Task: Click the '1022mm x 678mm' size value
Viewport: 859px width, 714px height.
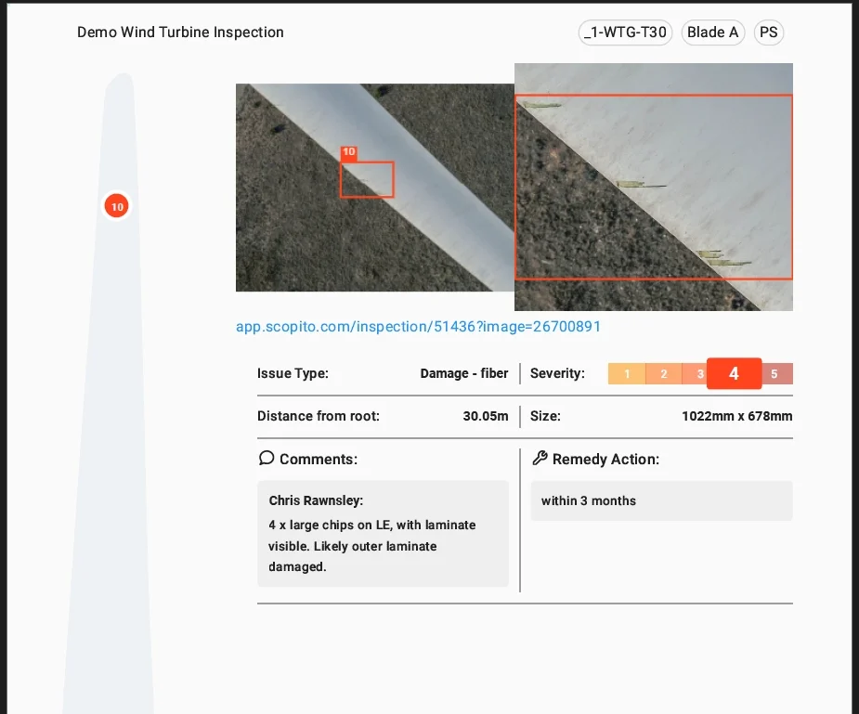Action: (736, 416)
